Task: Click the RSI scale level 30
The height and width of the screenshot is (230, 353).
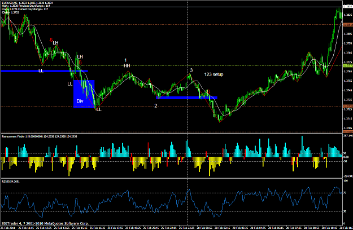Action: (x=345, y=211)
